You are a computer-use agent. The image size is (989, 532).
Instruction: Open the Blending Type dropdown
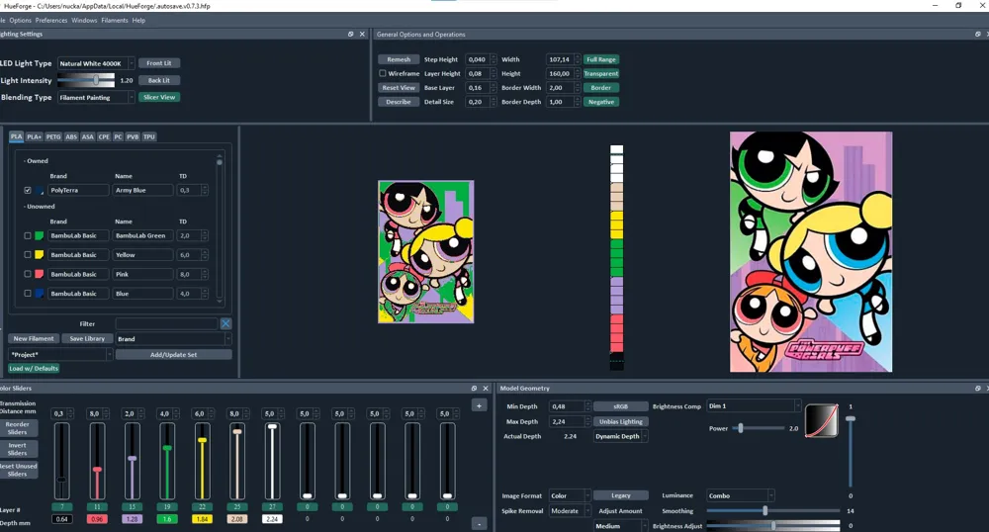96,97
